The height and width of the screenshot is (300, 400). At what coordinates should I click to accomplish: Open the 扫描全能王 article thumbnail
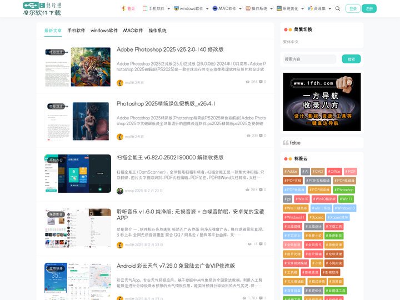click(x=78, y=173)
